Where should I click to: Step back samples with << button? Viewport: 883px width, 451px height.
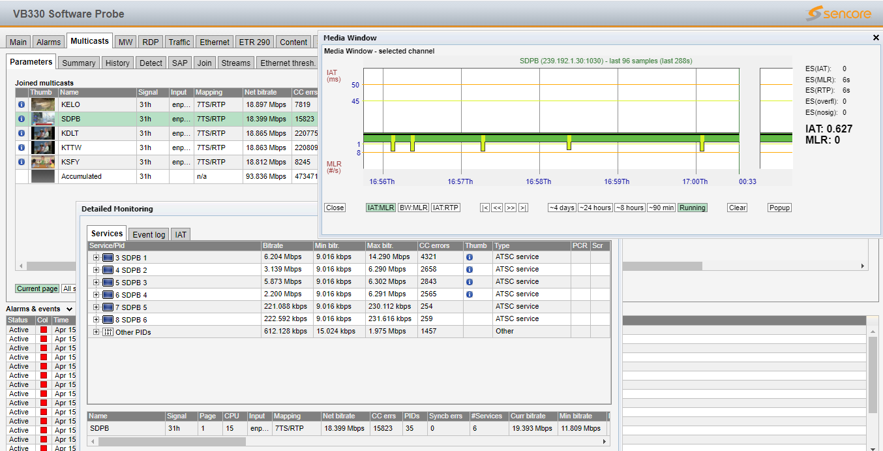(497, 208)
